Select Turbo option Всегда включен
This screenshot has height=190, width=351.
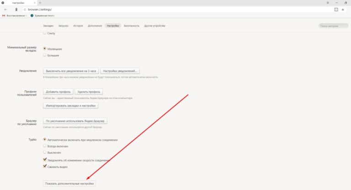click(45, 146)
